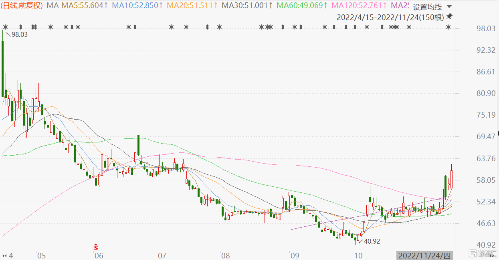The image size is (499, 260).
Task: Click the 40.92 low-price annotation beside the arrow
Action: tap(372, 241)
